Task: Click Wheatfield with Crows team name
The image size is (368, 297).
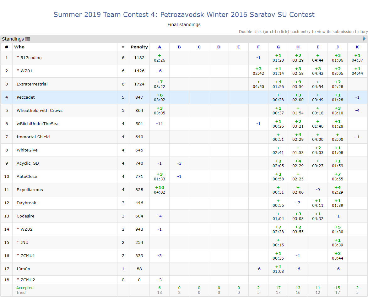Action: click(40, 111)
